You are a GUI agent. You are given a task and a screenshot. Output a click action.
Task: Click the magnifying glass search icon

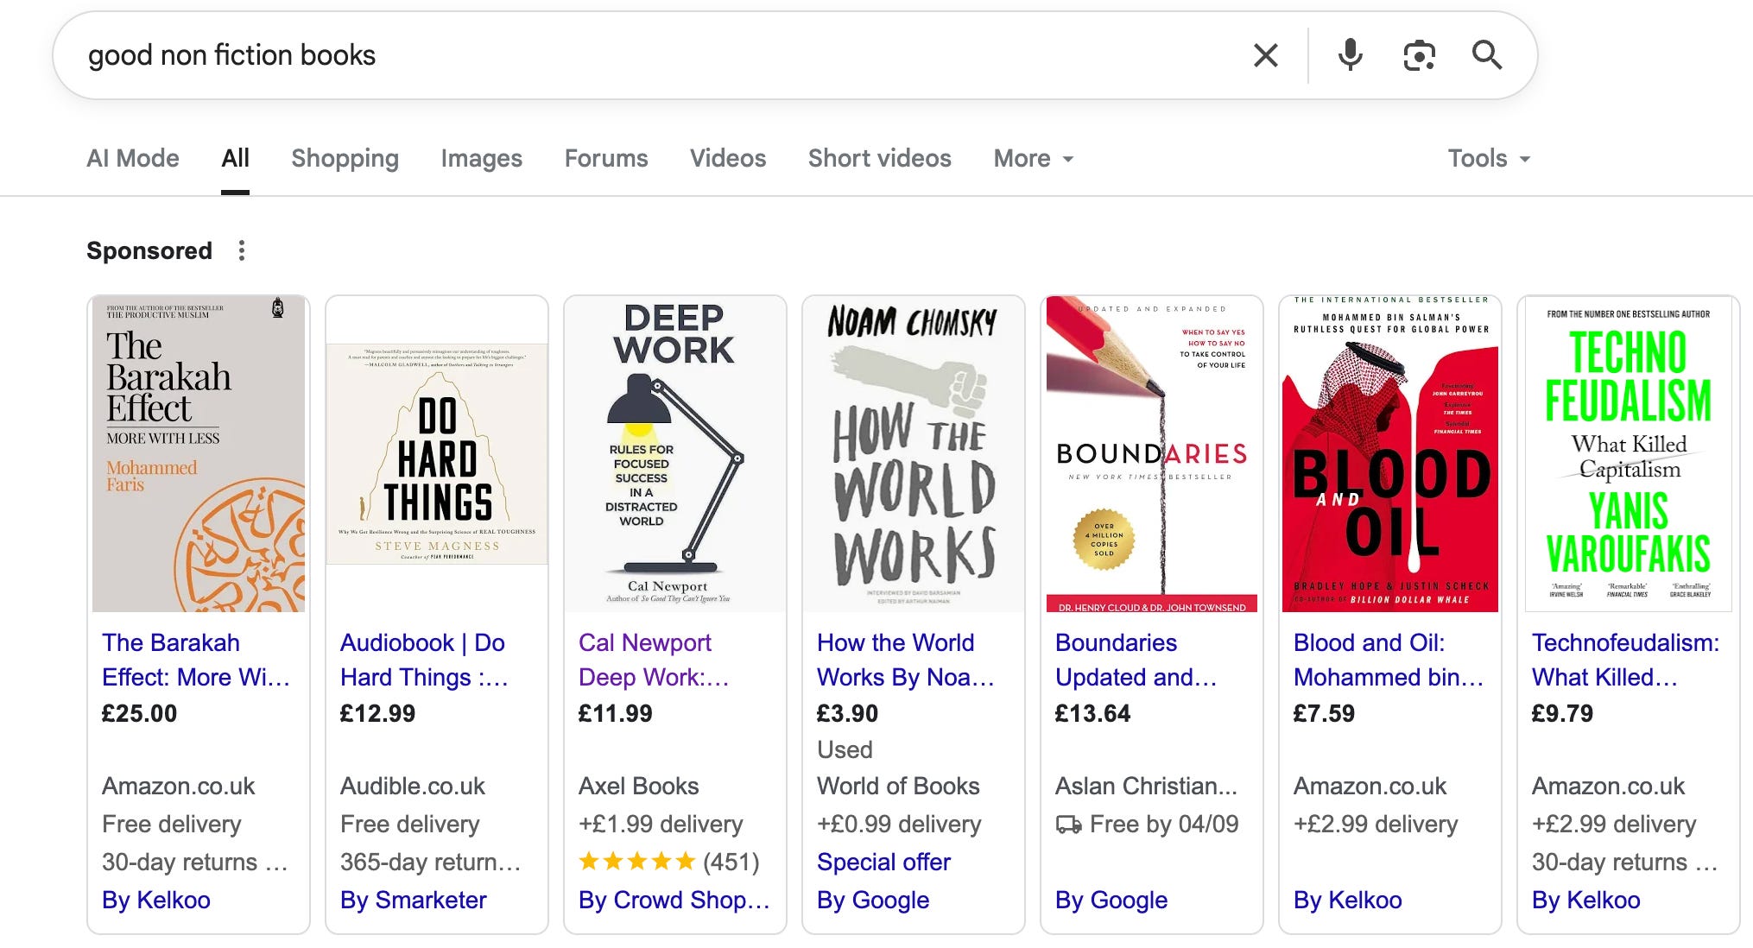[1486, 55]
